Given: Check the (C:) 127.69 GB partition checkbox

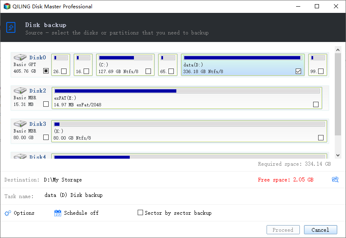Looking at the screenshot, I should click(148, 71).
